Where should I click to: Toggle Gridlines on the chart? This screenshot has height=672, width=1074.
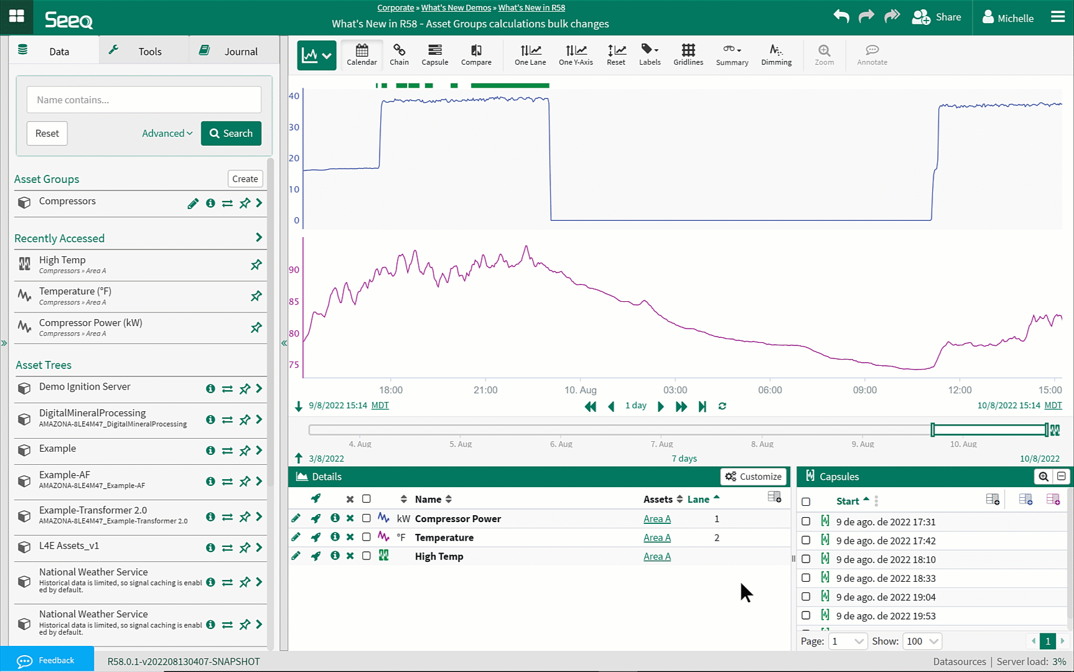click(x=688, y=54)
